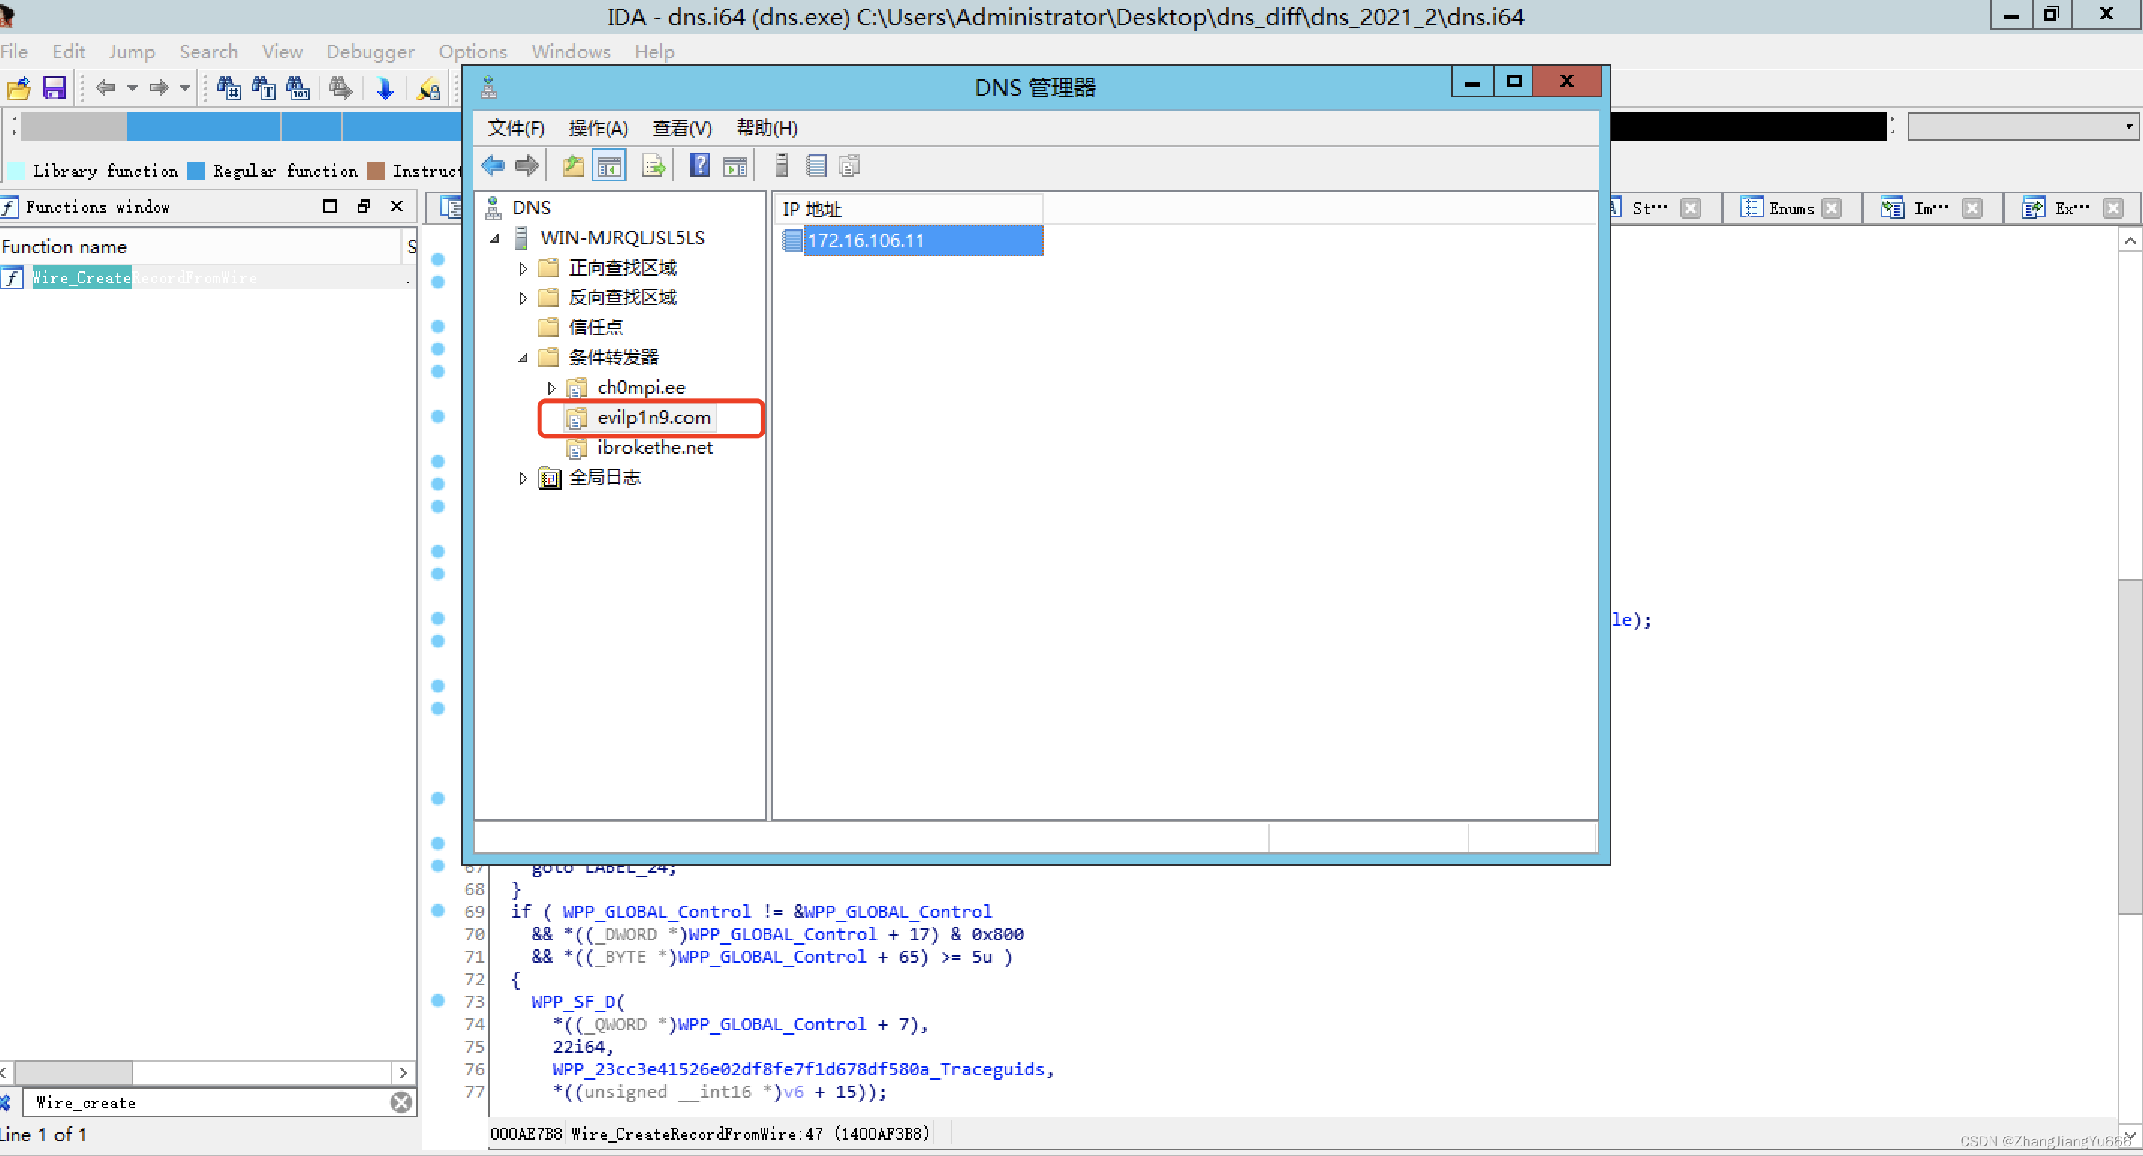Toggle show/hide console tree button

pyautogui.click(x=609, y=165)
